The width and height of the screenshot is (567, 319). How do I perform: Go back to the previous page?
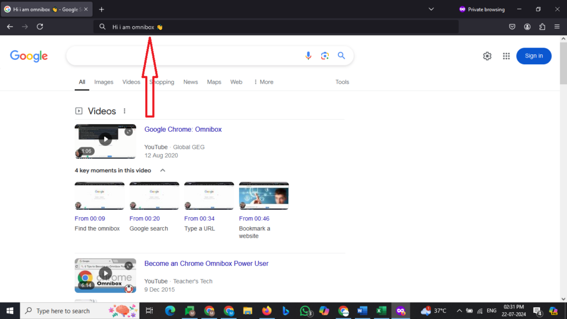[10, 27]
